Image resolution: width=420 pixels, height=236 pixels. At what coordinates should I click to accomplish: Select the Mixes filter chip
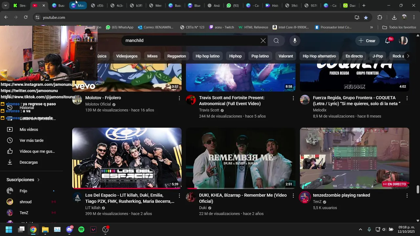click(x=152, y=56)
